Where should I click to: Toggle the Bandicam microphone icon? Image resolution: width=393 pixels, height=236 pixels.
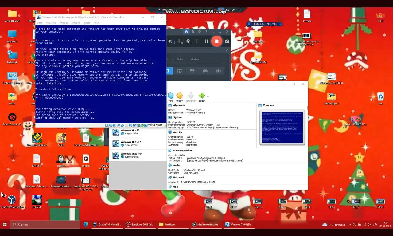(x=179, y=41)
